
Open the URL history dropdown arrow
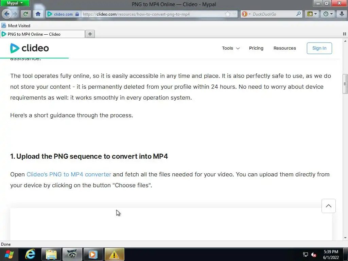[x=234, y=14]
